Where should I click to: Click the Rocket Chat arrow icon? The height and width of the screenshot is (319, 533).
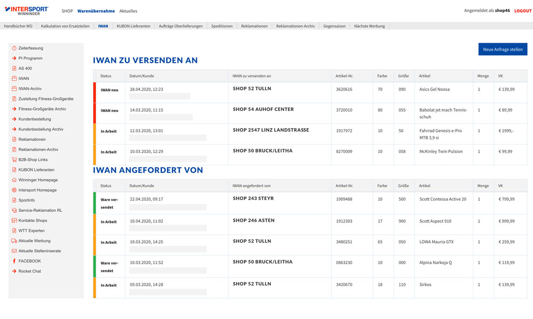tap(14, 272)
